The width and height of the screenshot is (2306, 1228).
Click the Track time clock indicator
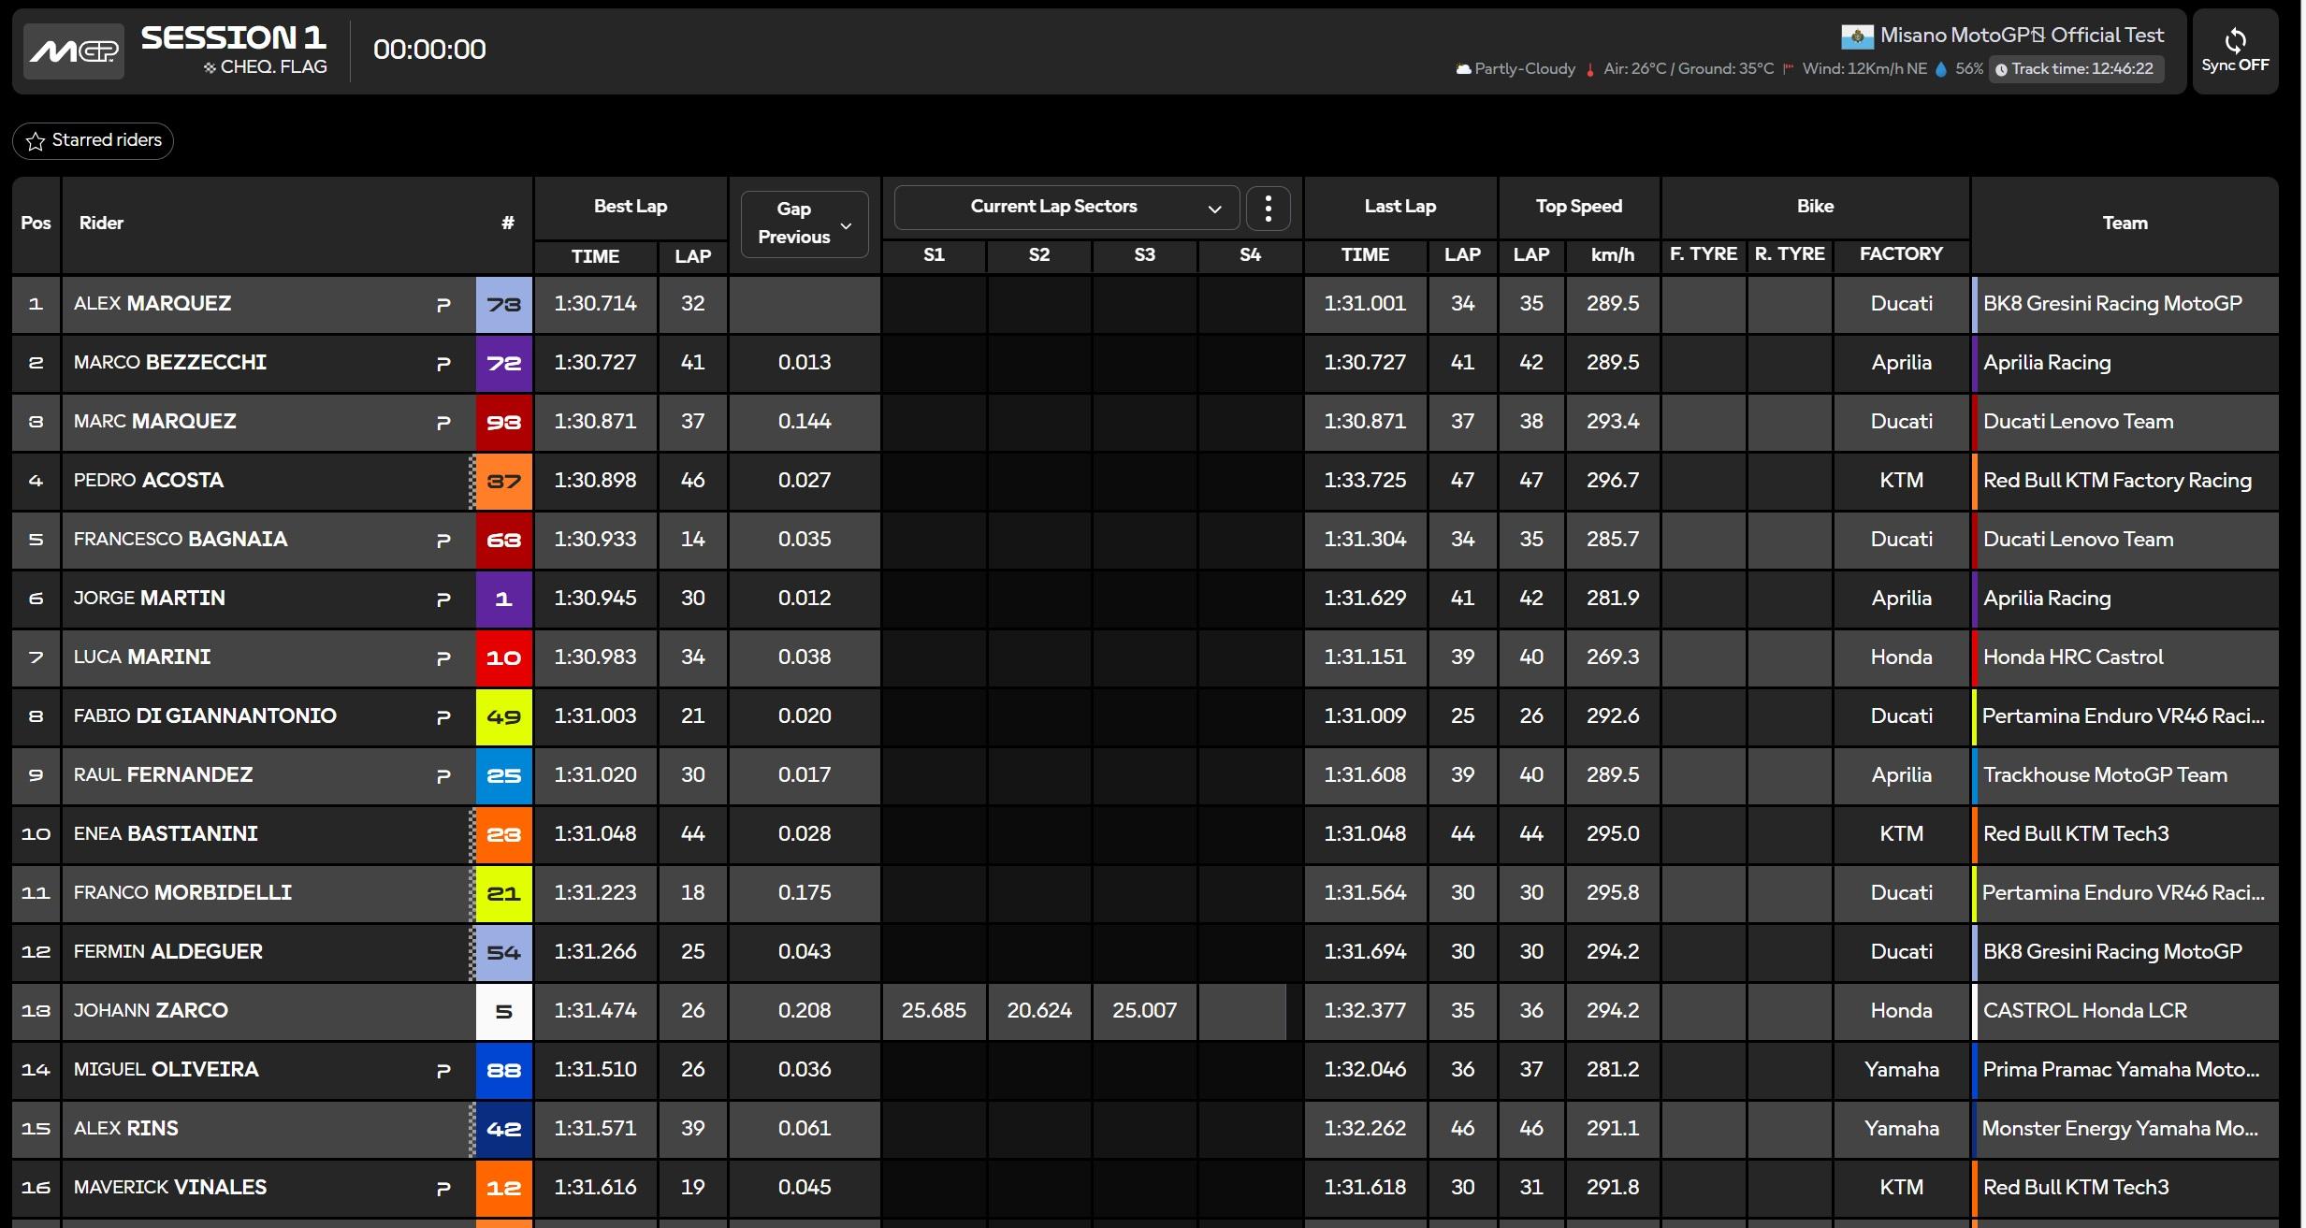click(2076, 69)
